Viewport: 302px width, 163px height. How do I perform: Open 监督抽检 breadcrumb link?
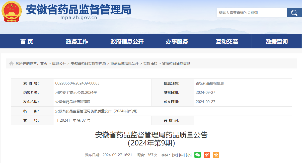[x=150, y=64]
